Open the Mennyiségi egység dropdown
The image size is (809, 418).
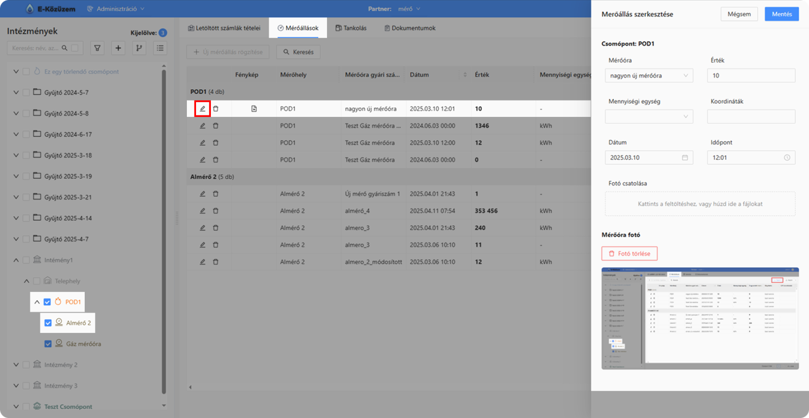coord(649,116)
